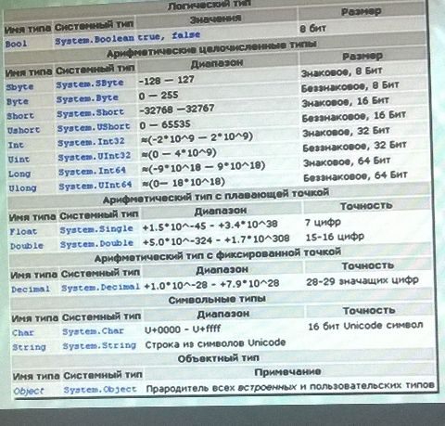
Task: Select the '+1.5*10^-45 - +3.4*10^38' range
Action: [x=210, y=226]
